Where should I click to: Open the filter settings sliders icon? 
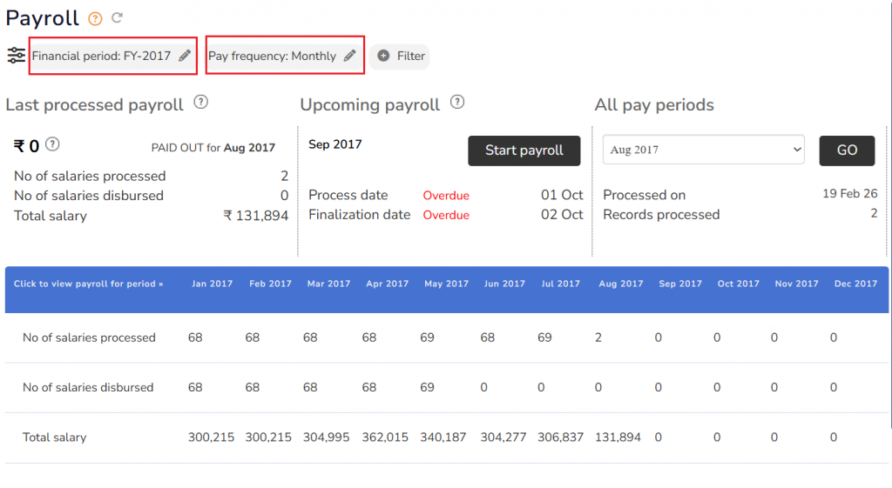point(17,56)
